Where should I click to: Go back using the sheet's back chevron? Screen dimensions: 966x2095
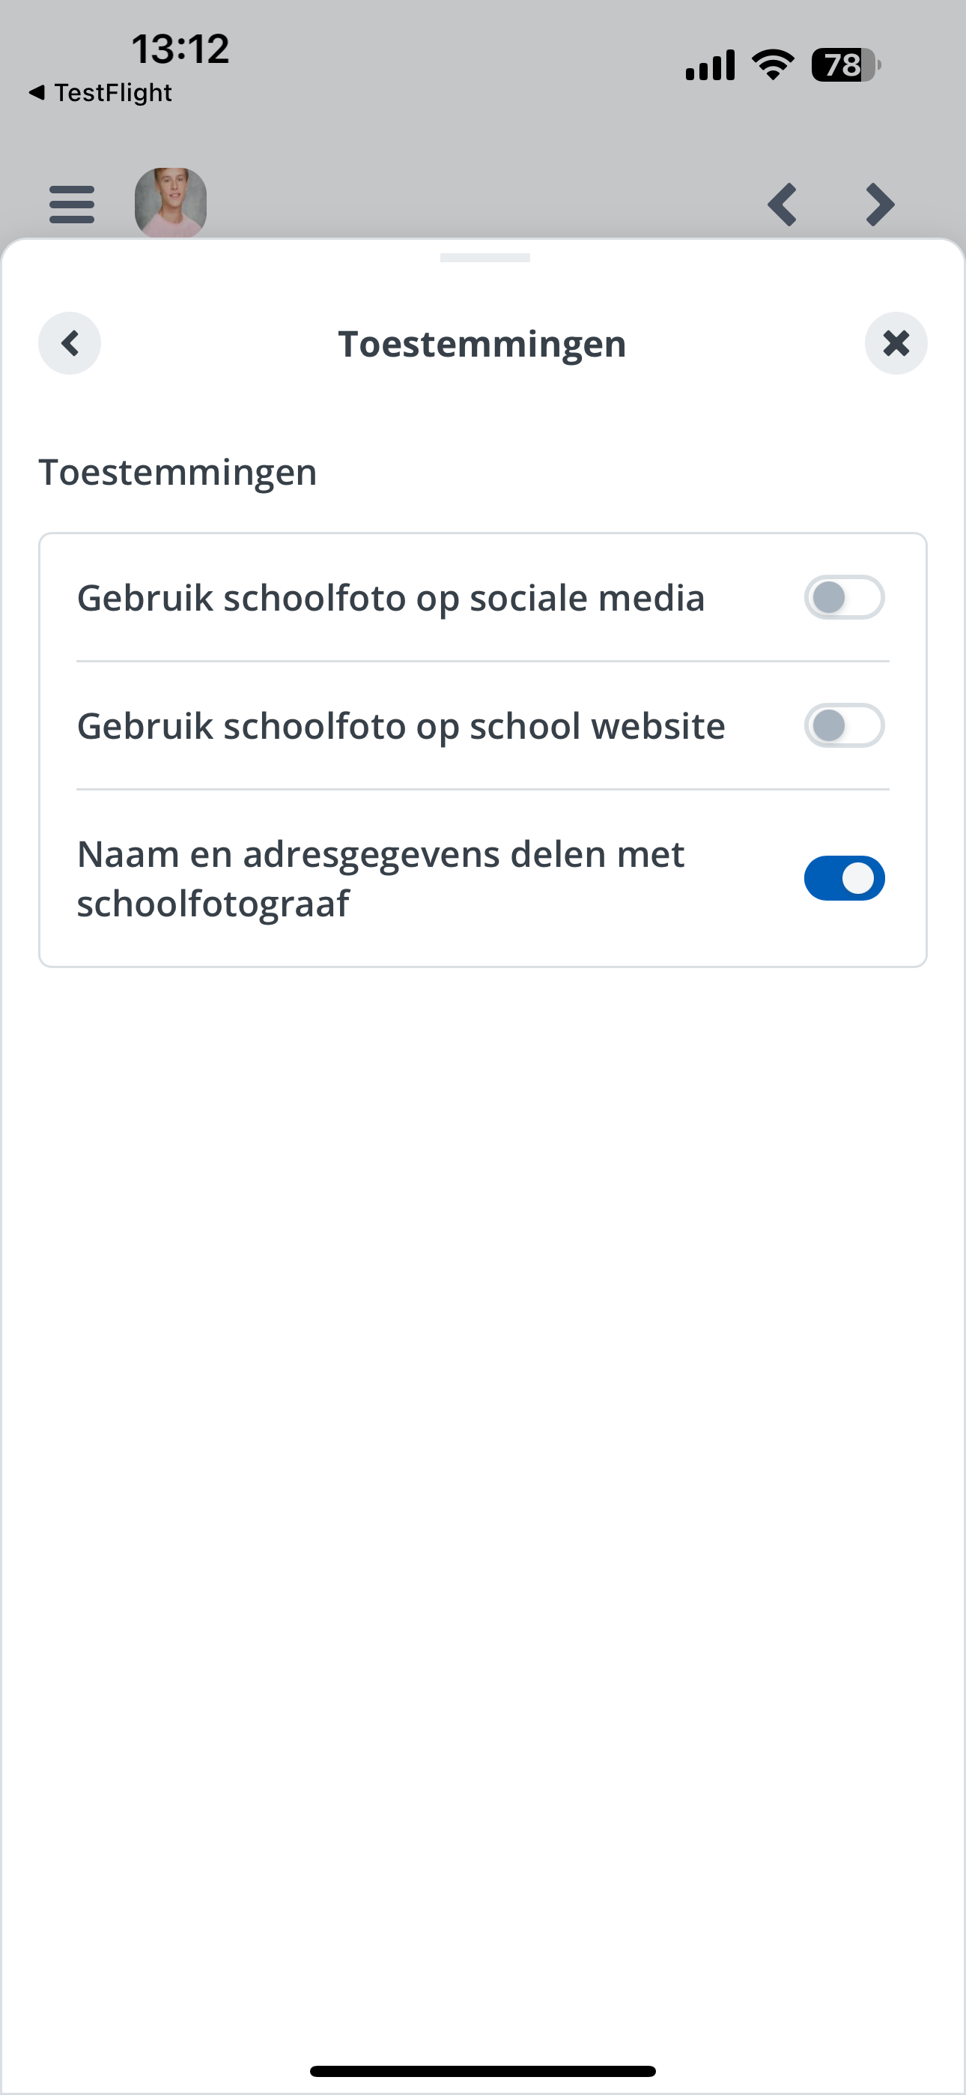pos(70,343)
